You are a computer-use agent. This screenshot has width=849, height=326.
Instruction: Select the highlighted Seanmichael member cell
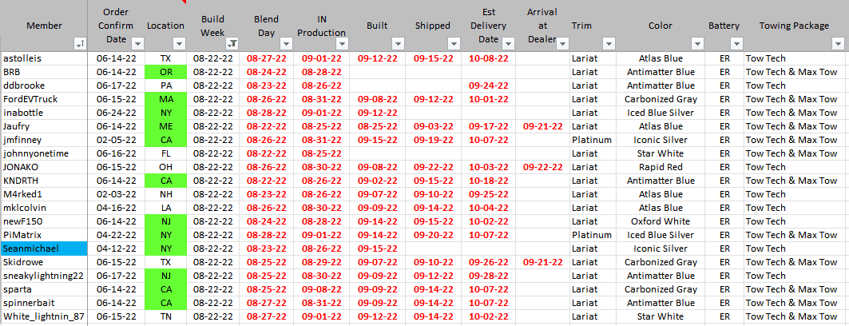[44, 248]
